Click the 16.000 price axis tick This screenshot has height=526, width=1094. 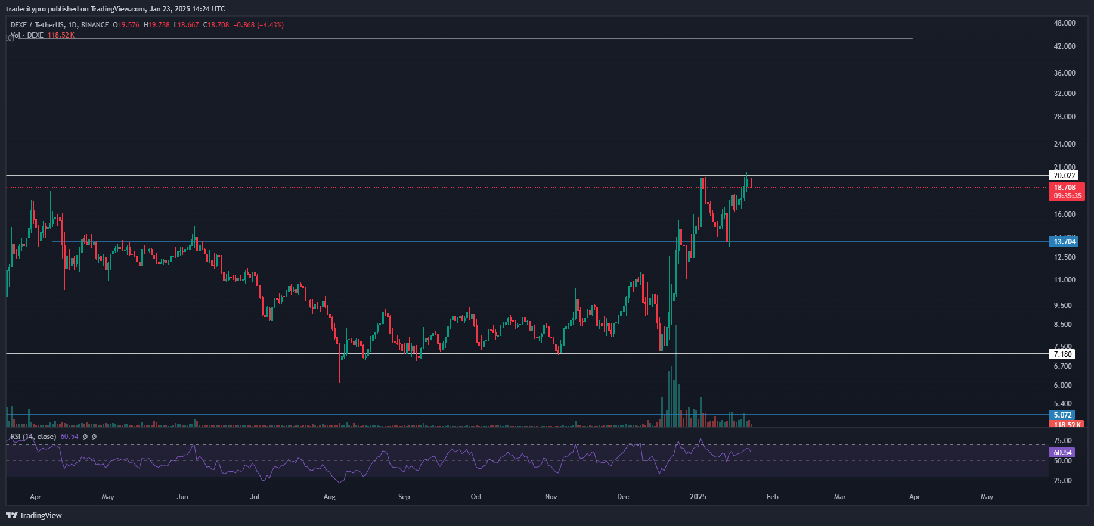tap(1064, 214)
